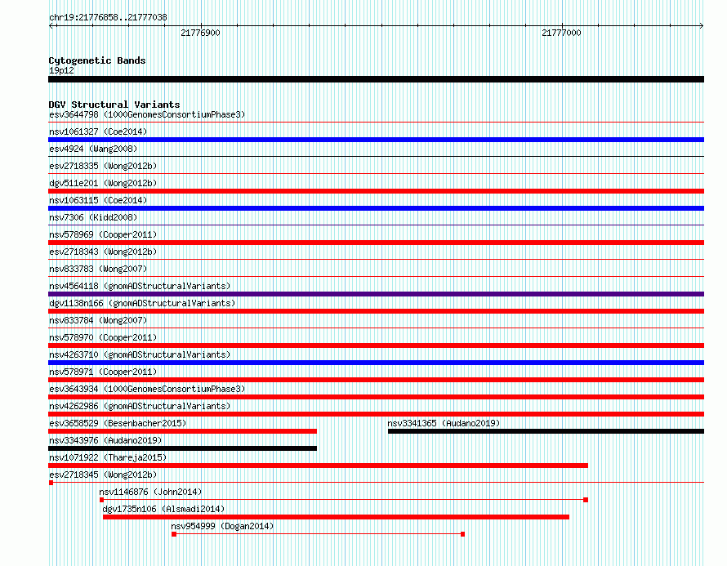
Task: Click the 21777000 position on the ruler
Action: pos(562,33)
